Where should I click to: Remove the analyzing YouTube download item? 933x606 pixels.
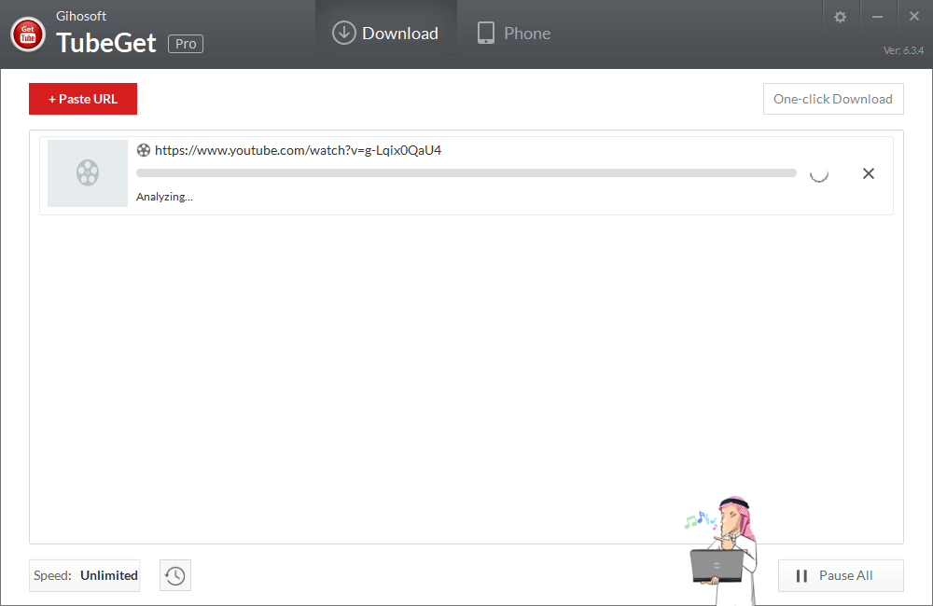tap(868, 173)
